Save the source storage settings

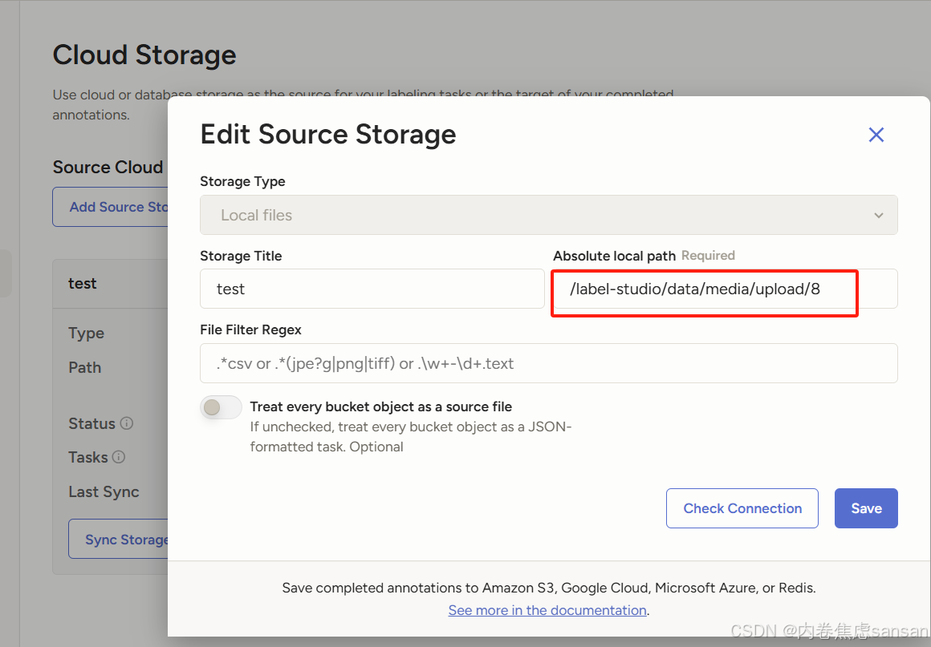click(866, 508)
